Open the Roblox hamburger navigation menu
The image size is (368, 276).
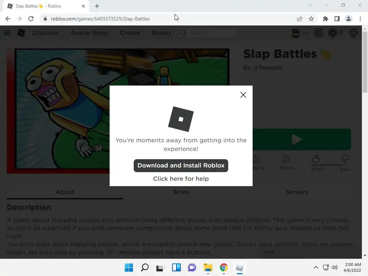pos(7,33)
